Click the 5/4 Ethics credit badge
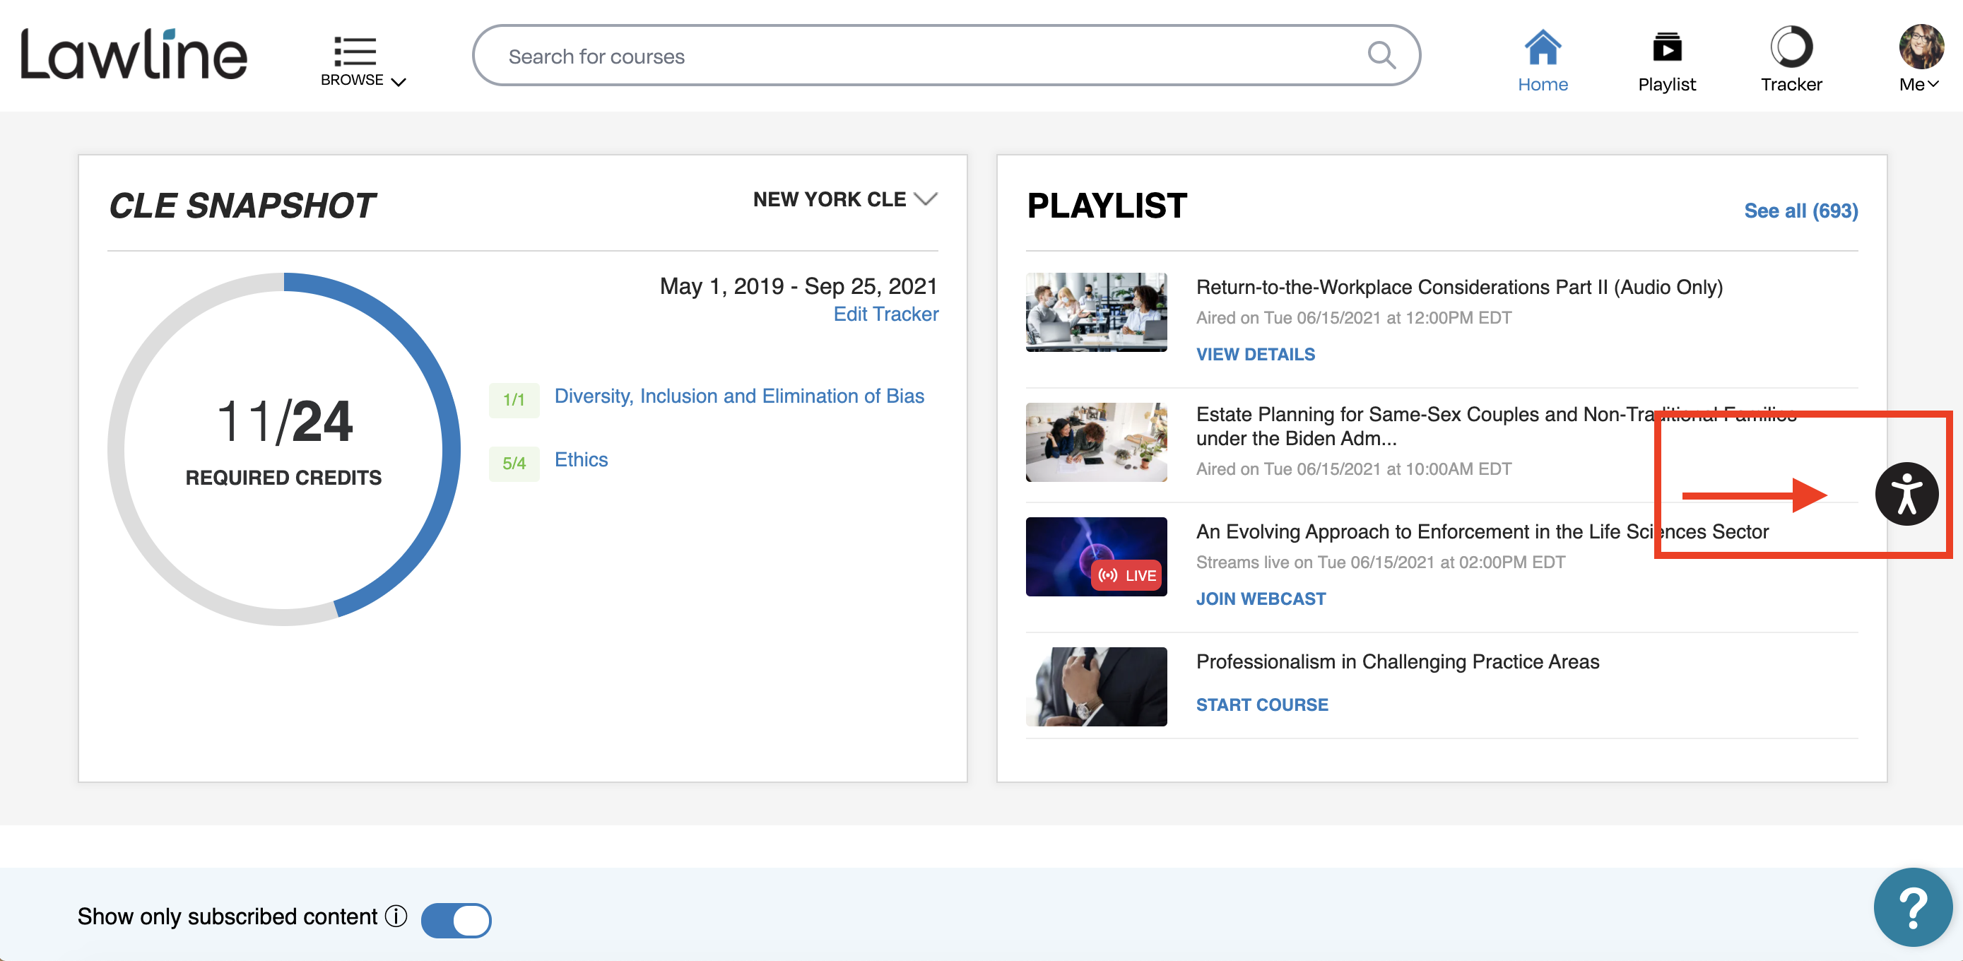Viewport: 1963px width, 961px height. pos(514,464)
